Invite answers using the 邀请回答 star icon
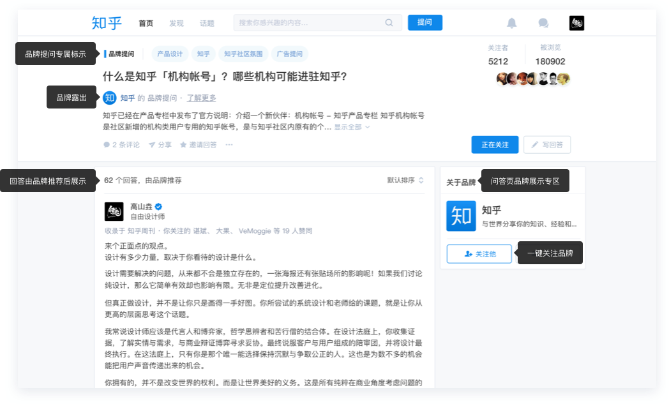The height and width of the screenshot is (404, 669). pos(183,144)
